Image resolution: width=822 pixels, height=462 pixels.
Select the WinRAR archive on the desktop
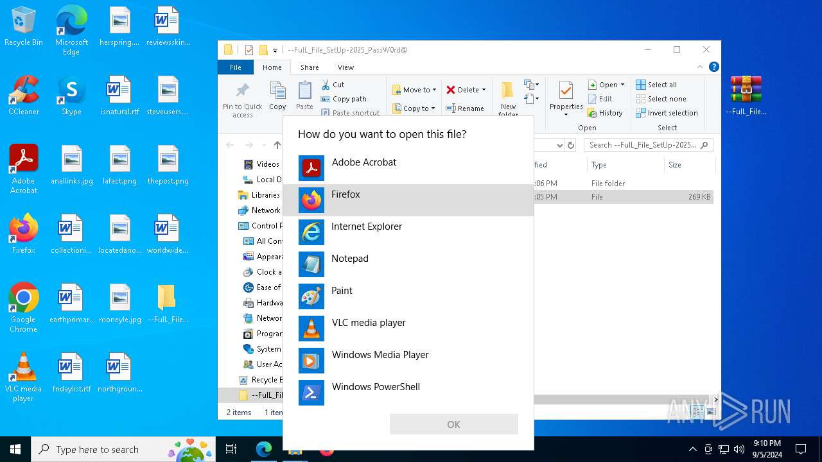(x=746, y=95)
